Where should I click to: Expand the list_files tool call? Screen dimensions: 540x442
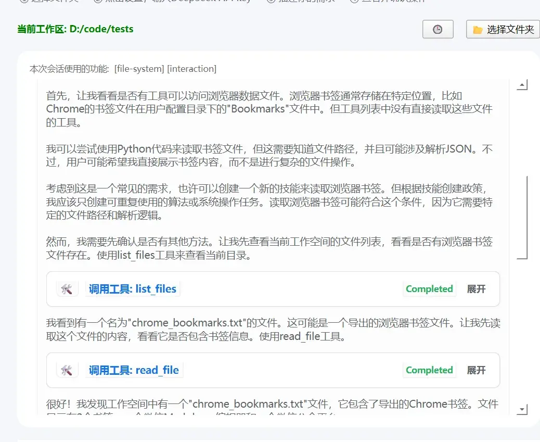477,289
